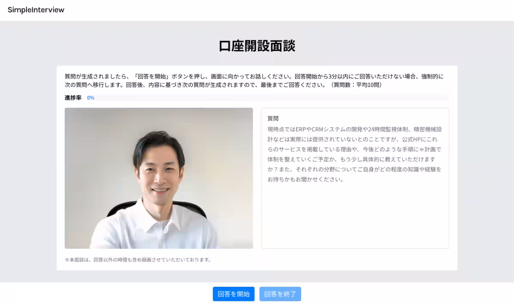Image resolution: width=514 pixels, height=306 pixels.
Task: Click the 口座開設面談 page title
Action: pyautogui.click(x=257, y=45)
